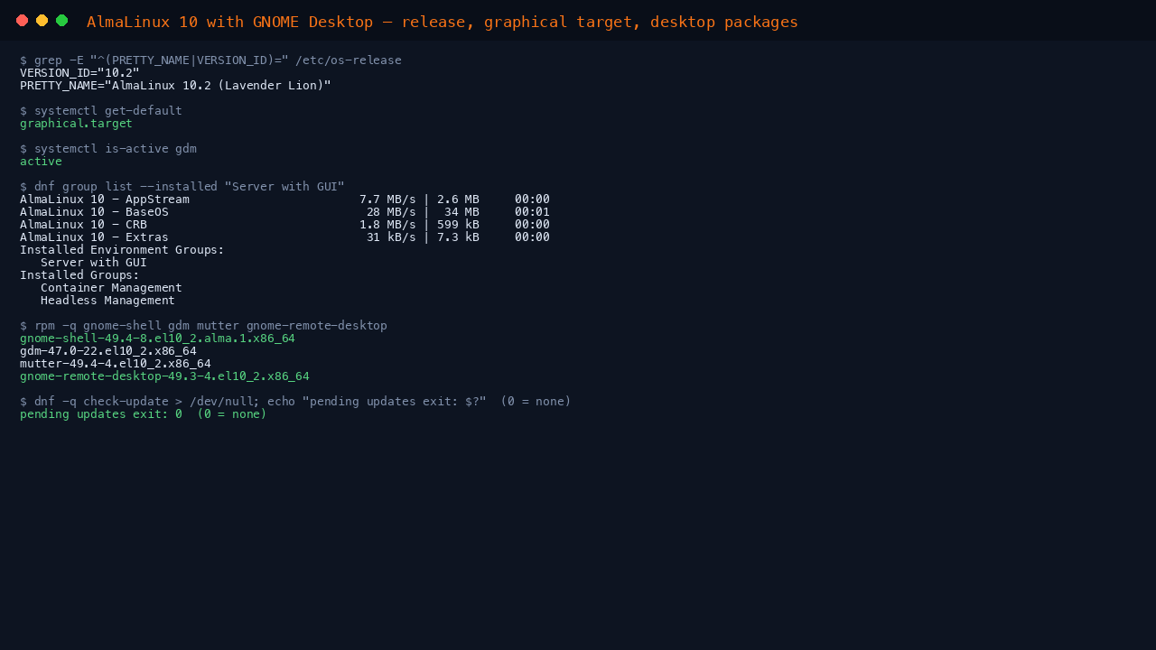Select the green 'active' status output
The width and height of the screenshot is (1156, 650).
pos(41,162)
